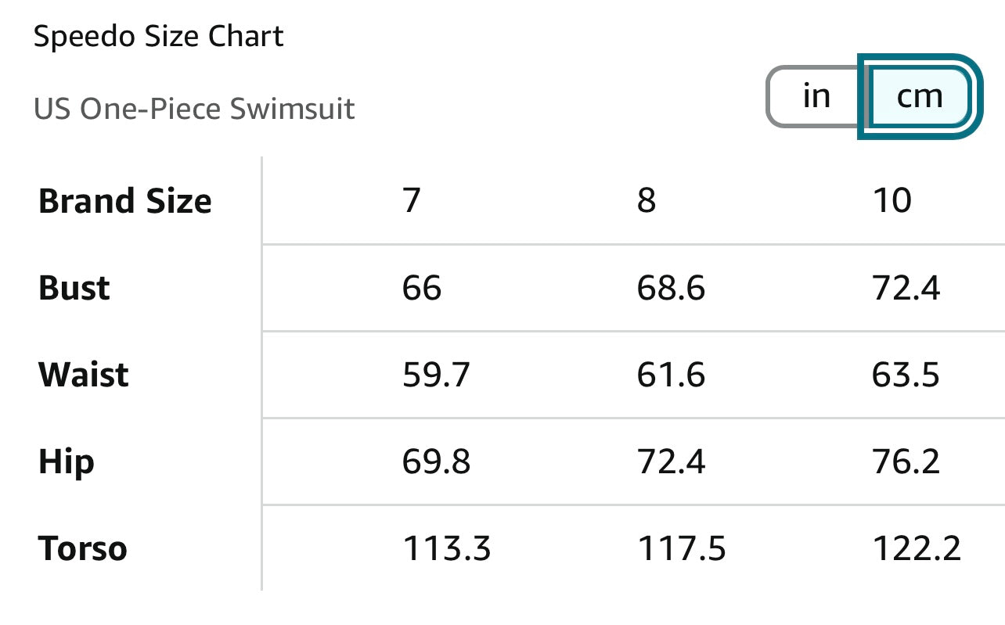Screen dimensions: 1005x625
Task: Click the 69.8 hip value
Action: pyautogui.click(x=436, y=462)
